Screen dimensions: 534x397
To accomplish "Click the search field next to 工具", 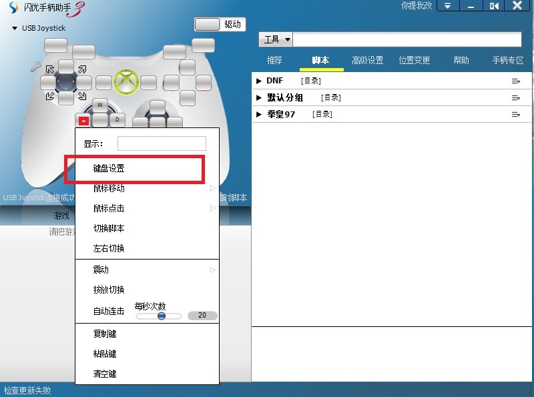I will point(407,39).
